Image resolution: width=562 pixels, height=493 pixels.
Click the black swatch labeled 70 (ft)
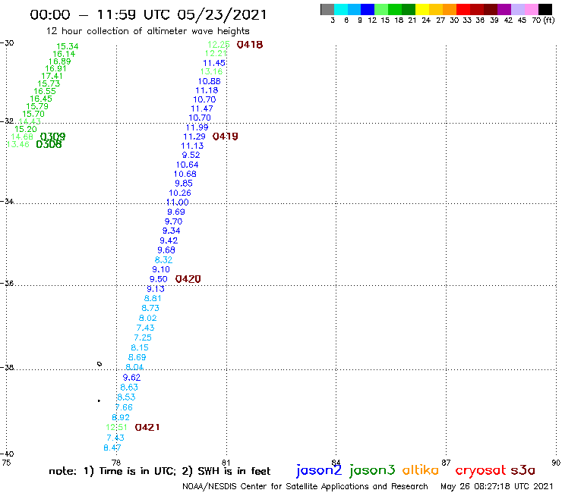coord(545,9)
